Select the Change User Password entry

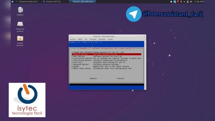pos(106,52)
